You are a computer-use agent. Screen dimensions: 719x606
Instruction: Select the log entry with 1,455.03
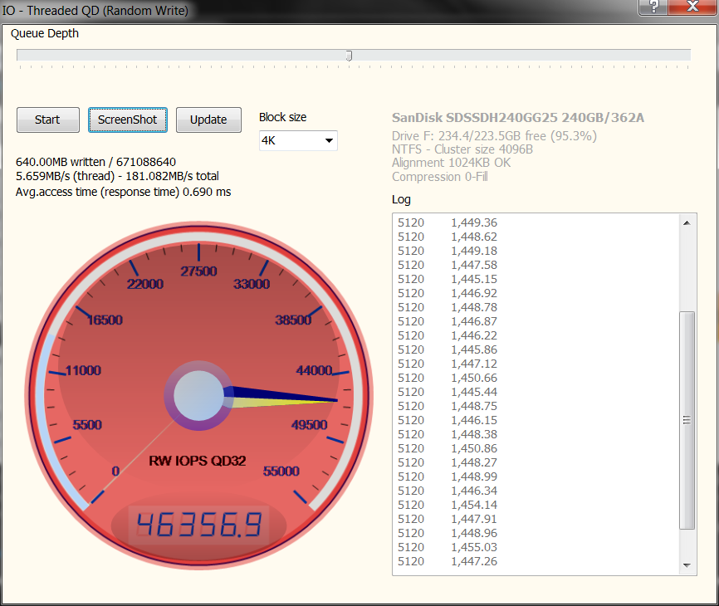pos(473,547)
